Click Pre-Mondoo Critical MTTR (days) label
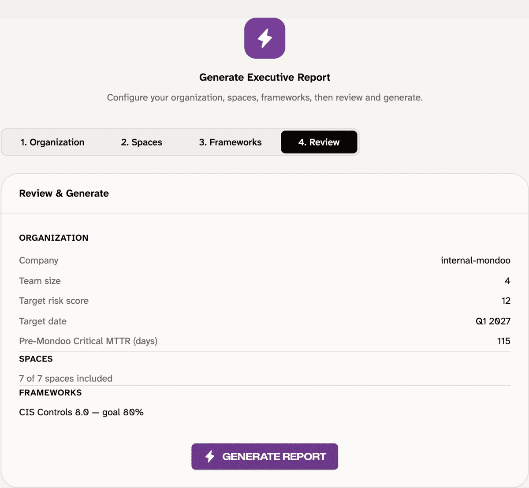 click(88, 341)
